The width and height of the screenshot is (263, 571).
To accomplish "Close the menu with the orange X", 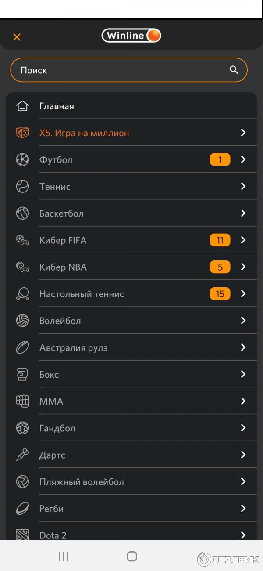I will tap(17, 37).
